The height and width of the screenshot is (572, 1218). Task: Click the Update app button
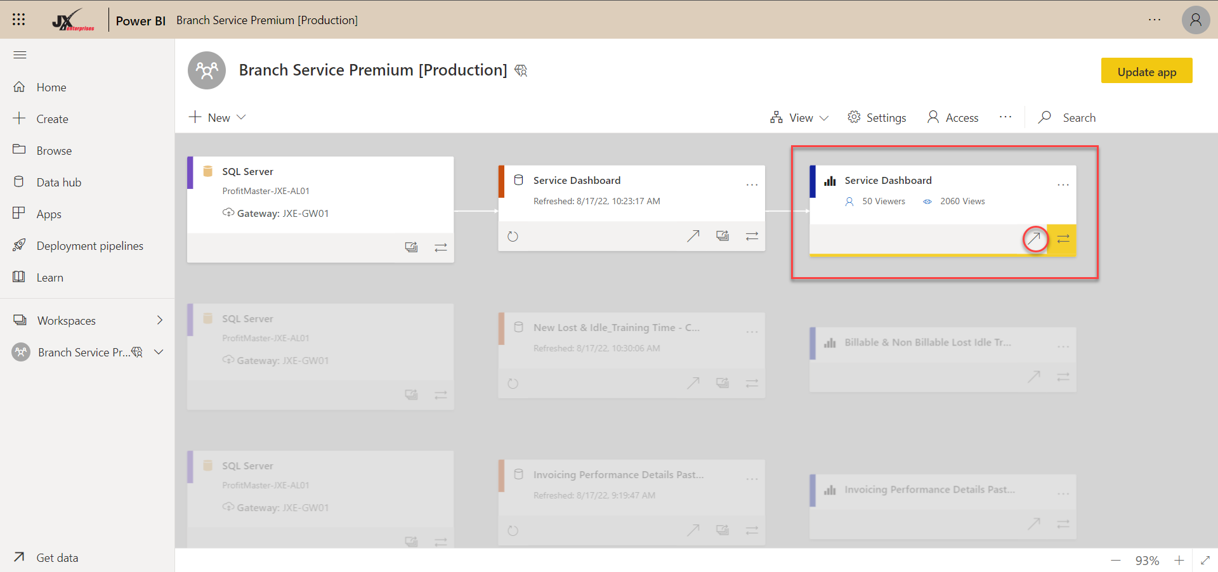[x=1146, y=71]
